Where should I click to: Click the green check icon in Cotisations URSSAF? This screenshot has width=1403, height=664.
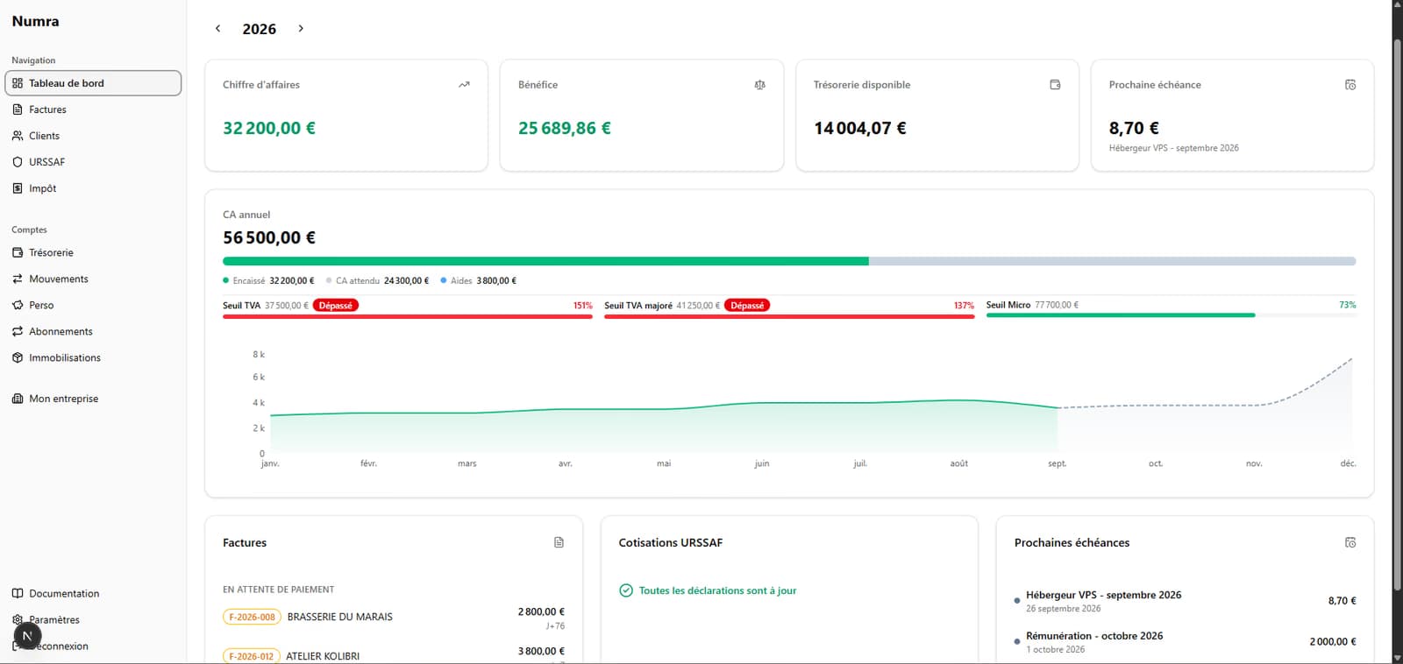point(626,590)
